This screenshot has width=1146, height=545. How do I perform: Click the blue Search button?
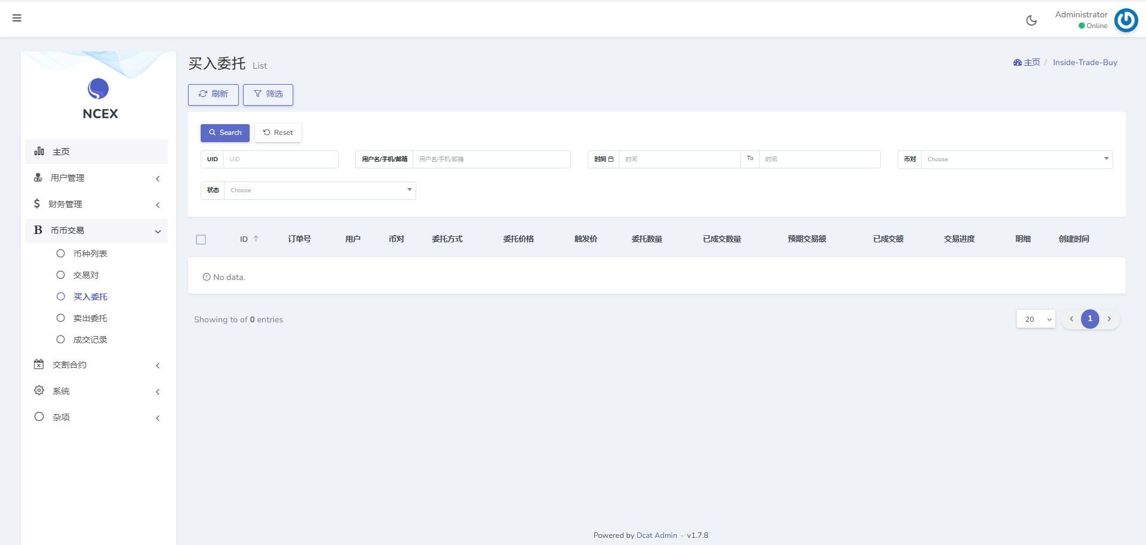(x=225, y=133)
